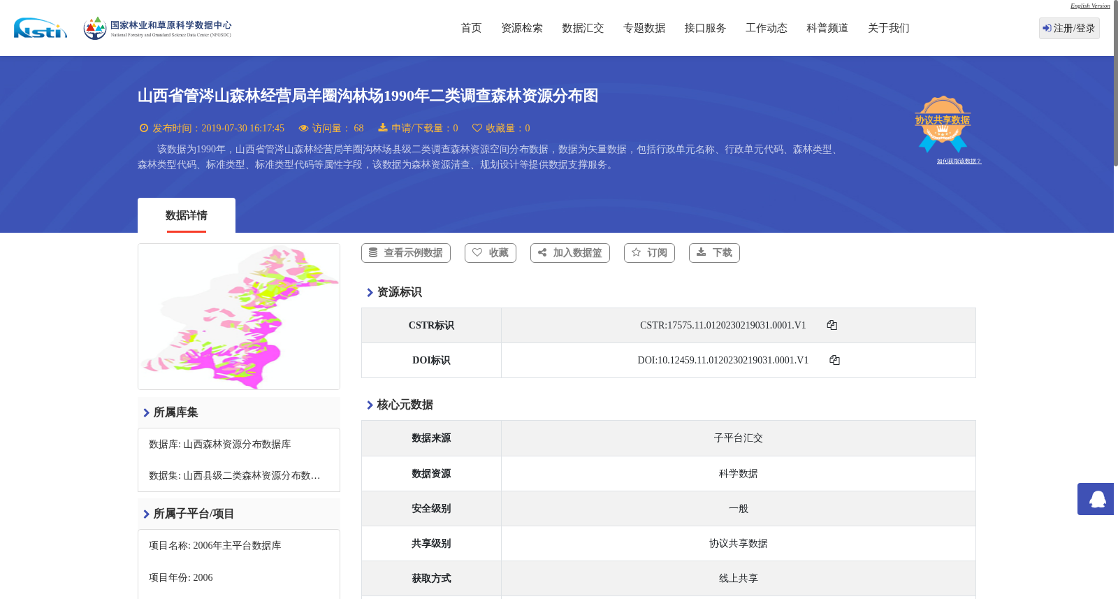This screenshot has height=599, width=1118.
Task: Click the 注册/登录 button
Action: point(1069,28)
